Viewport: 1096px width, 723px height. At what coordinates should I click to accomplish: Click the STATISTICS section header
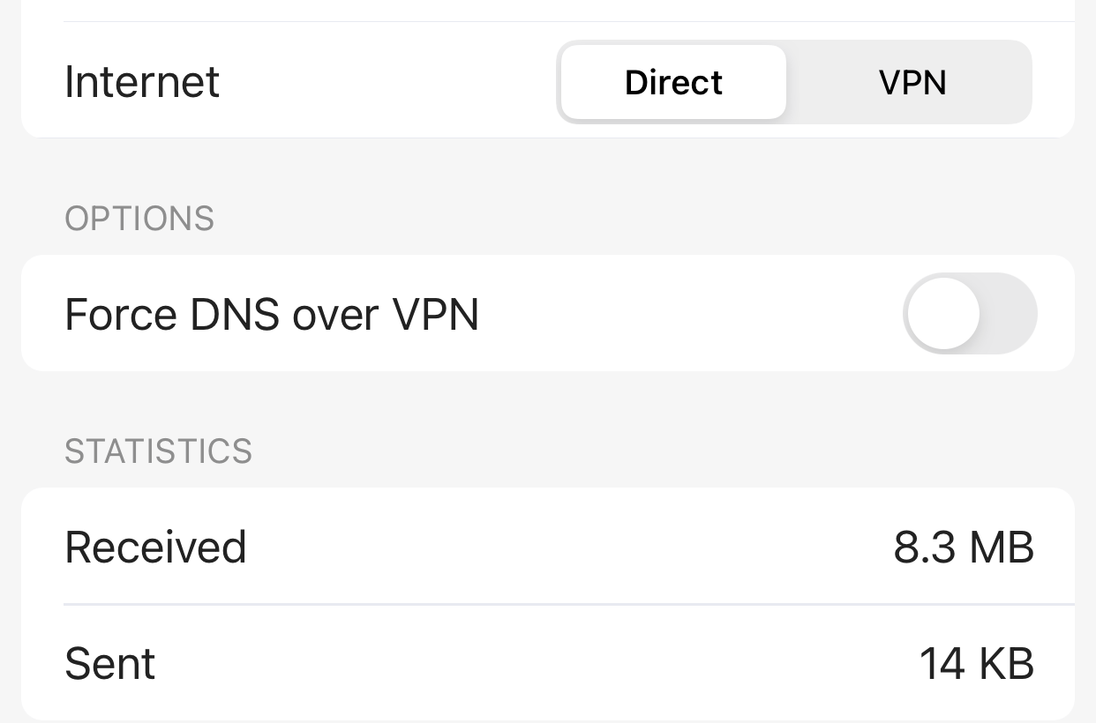[159, 451]
